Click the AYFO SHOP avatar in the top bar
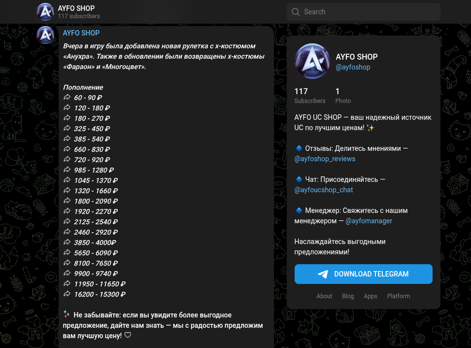This screenshot has height=348, width=471. pyautogui.click(x=45, y=11)
